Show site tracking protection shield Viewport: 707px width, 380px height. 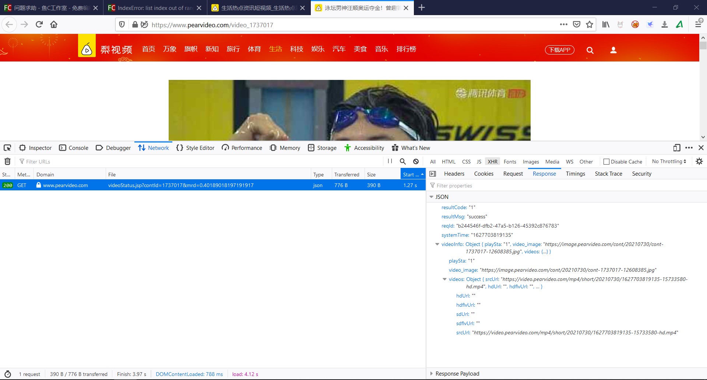tap(122, 25)
